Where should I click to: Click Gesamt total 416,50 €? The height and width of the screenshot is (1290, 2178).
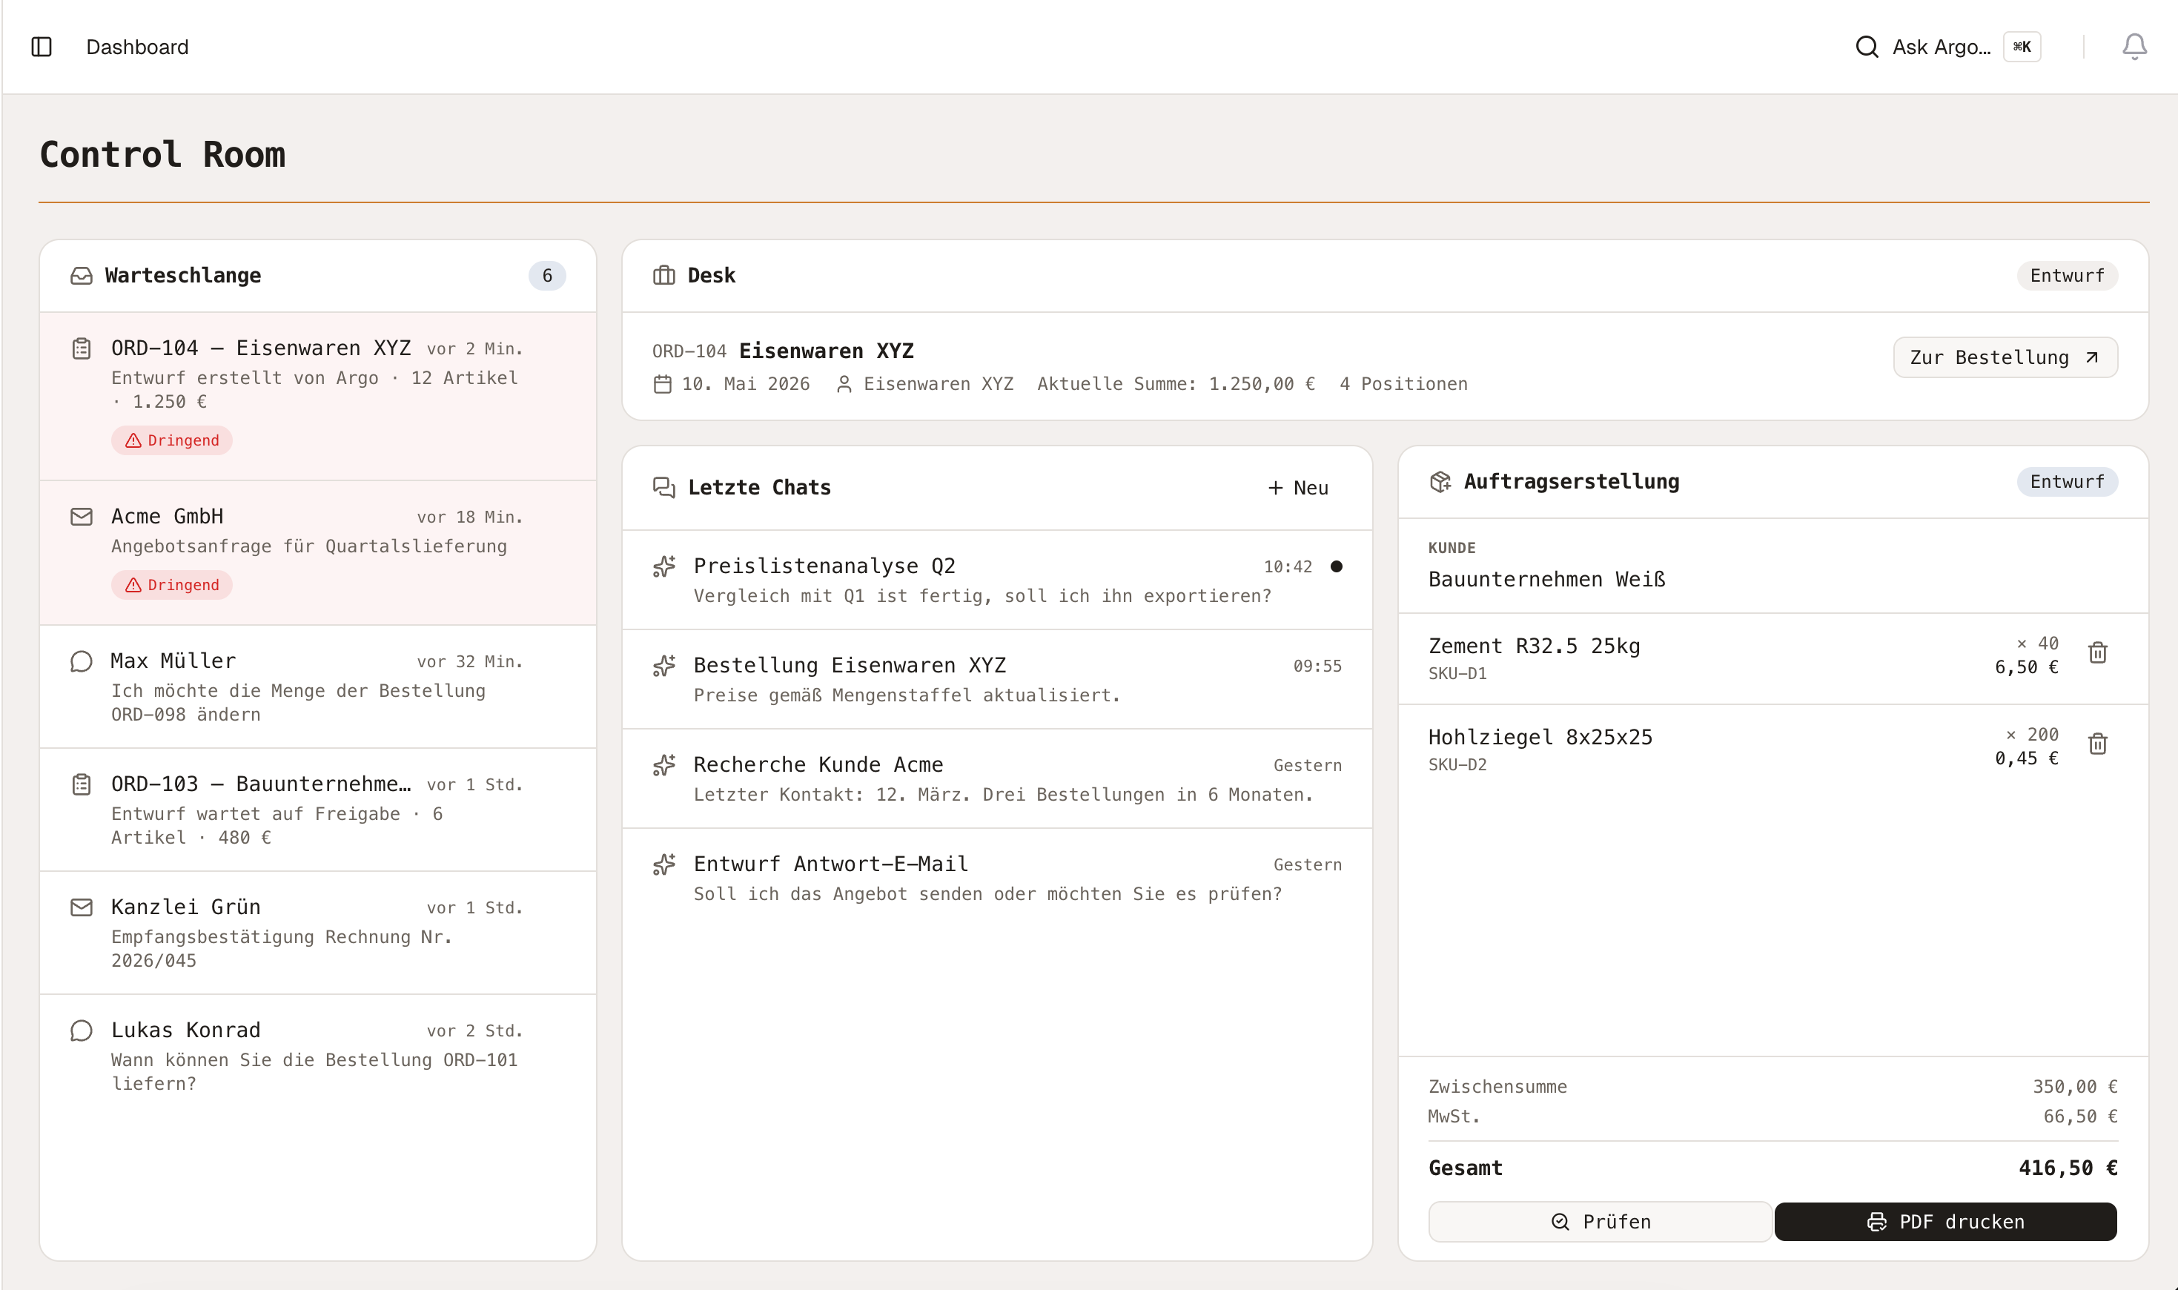pos(2067,1168)
